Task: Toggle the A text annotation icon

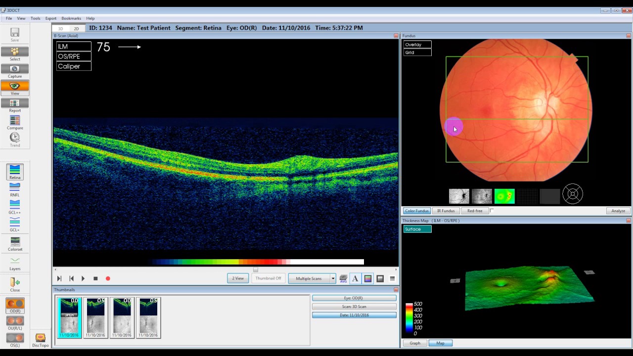Action: (x=355, y=278)
